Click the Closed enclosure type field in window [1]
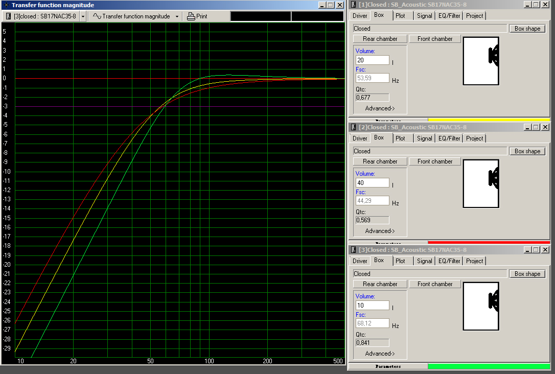555x374 pixels. (430, 29)
